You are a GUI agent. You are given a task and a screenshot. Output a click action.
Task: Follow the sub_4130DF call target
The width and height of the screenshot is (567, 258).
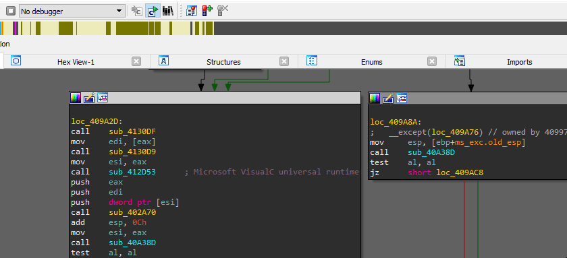click(x=132, y=131)
